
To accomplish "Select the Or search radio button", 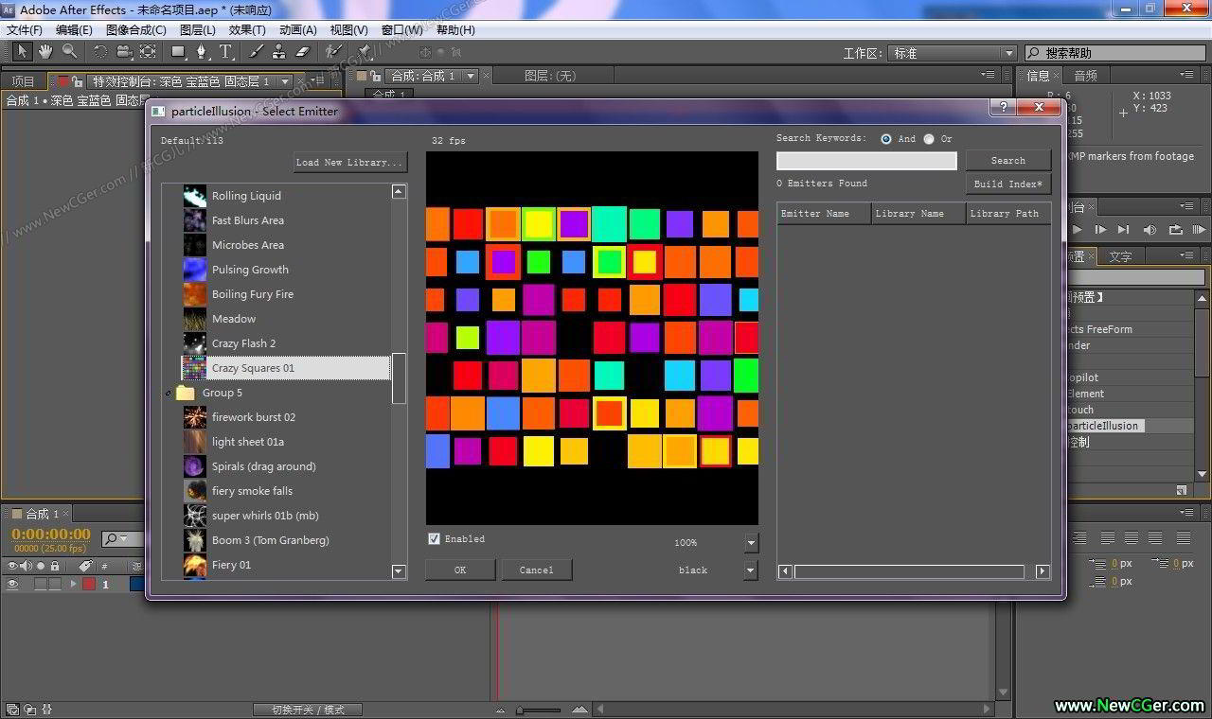I will coord(929,139).
